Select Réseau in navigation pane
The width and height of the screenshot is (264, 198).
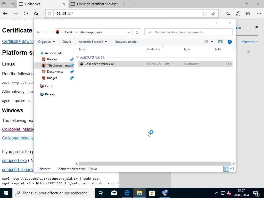pyautogui.click(x=50, y=94)
